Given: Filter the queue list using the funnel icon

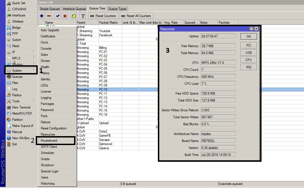Looking at the screenshot, I should pos(83,16).
